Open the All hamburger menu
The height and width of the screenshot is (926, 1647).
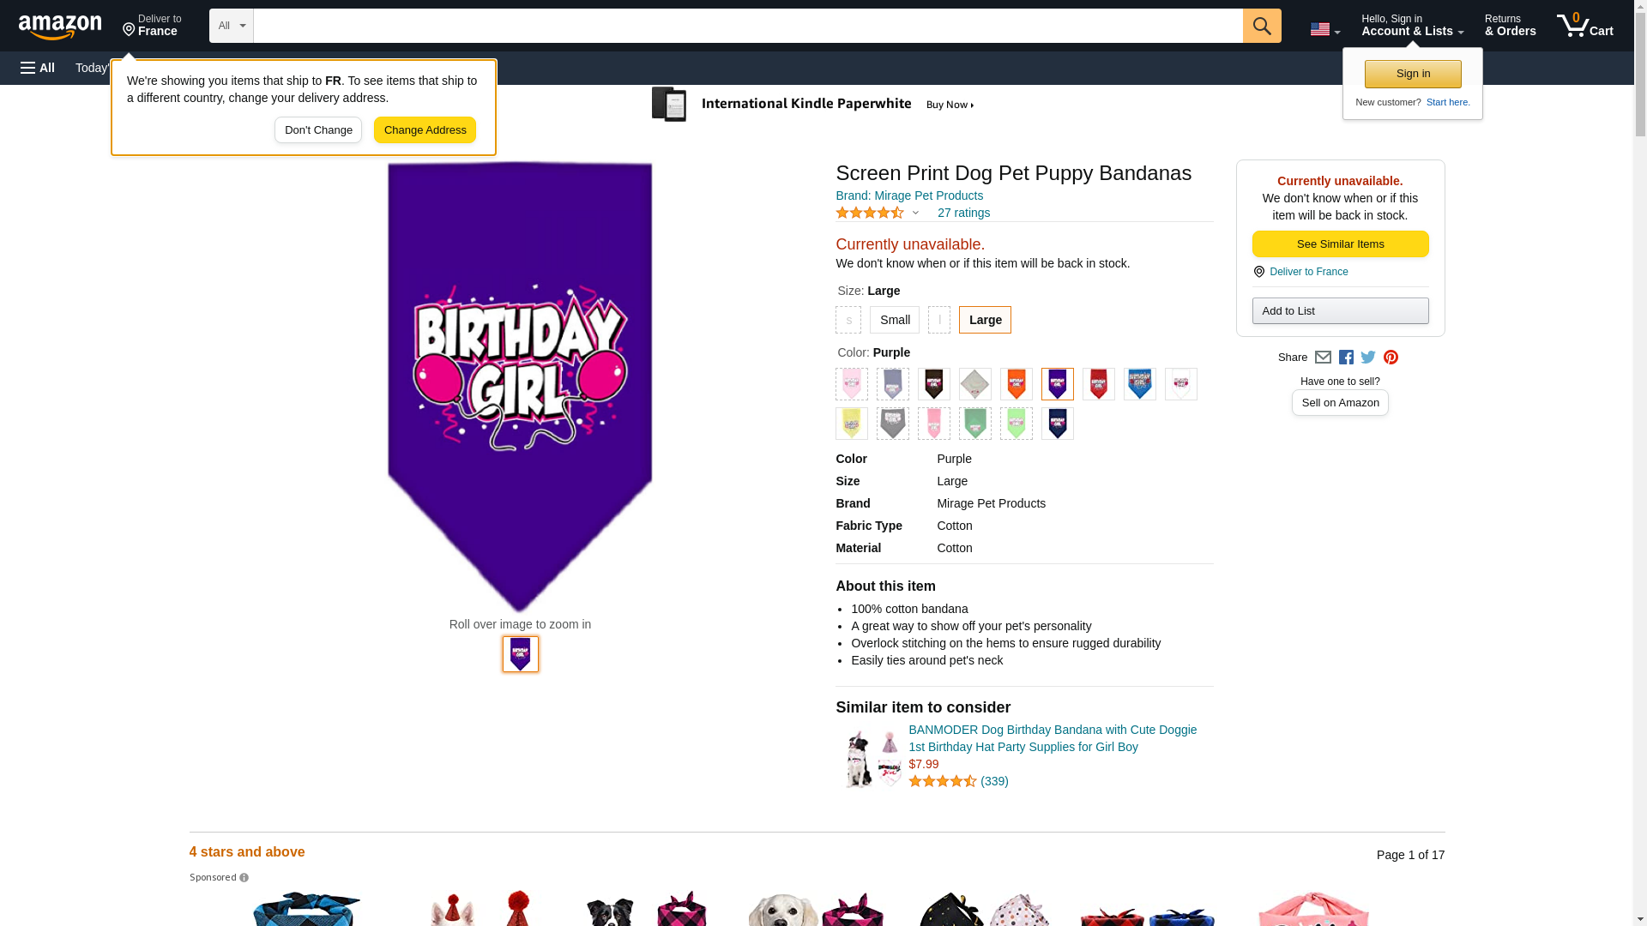click(38, 68)
